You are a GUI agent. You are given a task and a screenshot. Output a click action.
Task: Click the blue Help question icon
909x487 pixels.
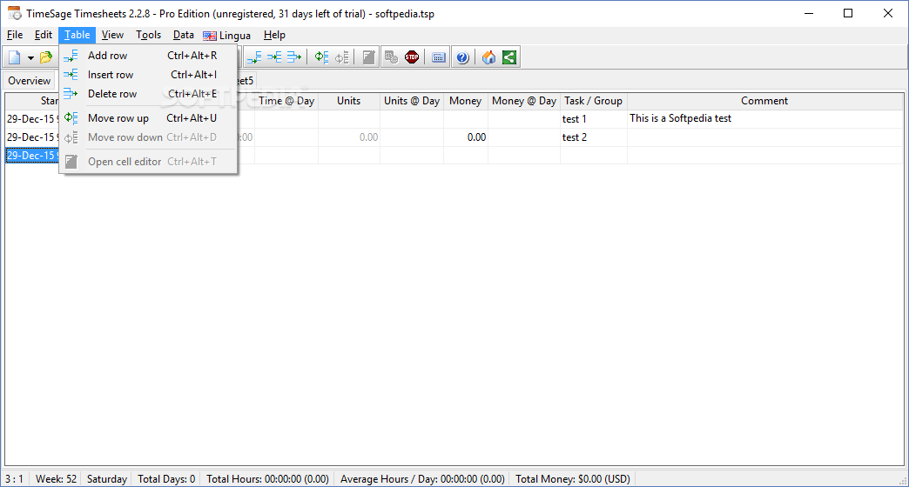click(x=462, y=57)
